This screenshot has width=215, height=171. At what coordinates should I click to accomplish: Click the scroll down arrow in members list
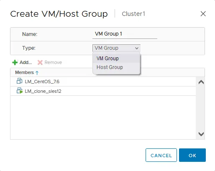[x=201, y=134]
